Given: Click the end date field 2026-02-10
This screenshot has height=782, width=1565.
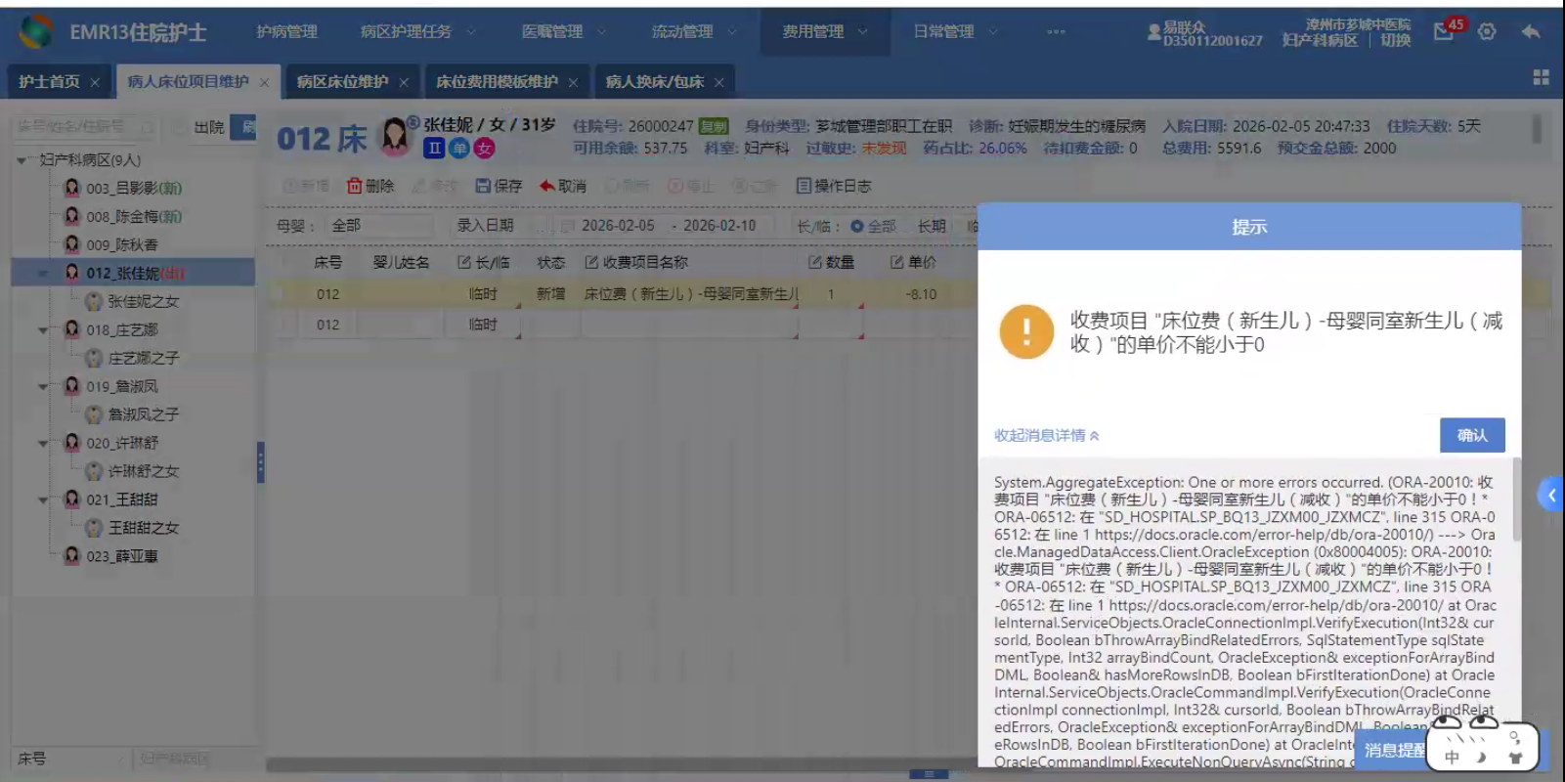Looking at the screenshot, I should [719, 226].
